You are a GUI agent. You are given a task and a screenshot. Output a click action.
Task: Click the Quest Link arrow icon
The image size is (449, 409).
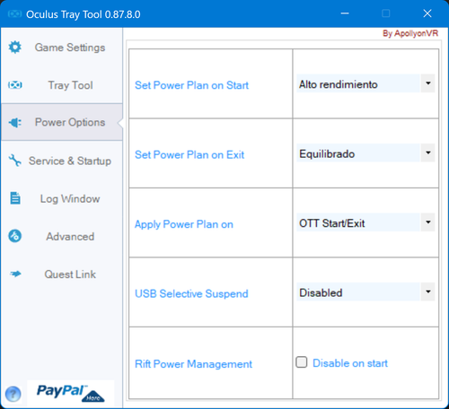coord(15,274)
